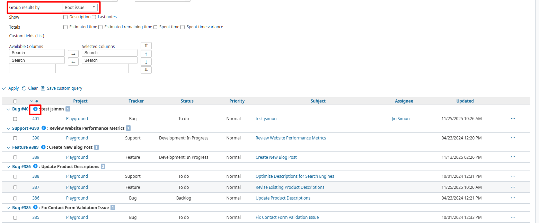Image resolution: width=539 pixels, height=223 pixels.
Task: Open Fix Contact Form Validation Issue link
Action: coord(287,217)
